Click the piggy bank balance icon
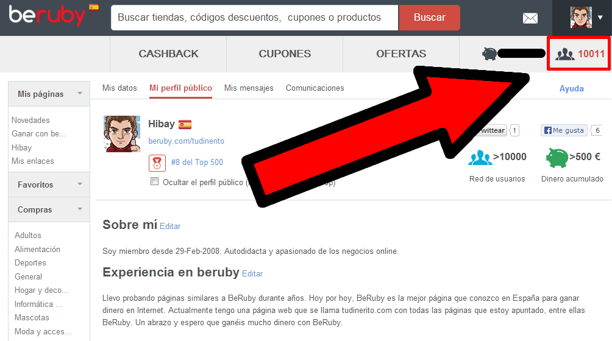The width and height of the screenshot is (612, 341). click(489, 54)
